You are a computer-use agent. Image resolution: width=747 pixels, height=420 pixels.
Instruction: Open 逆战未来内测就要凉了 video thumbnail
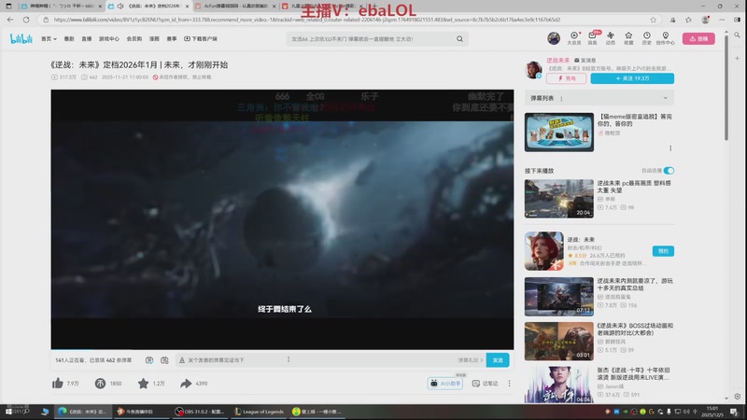click(x=558, y=297)
